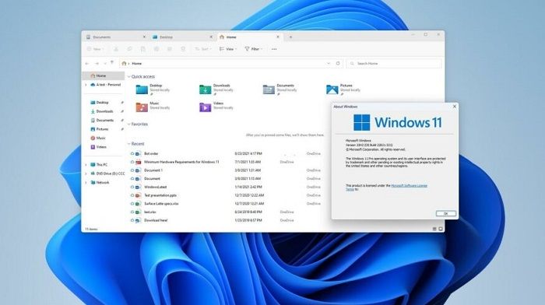The width and height of the screenshot is (545, 305).
Task: Click the Home address bar path
Action: click(x=136, y=64)
